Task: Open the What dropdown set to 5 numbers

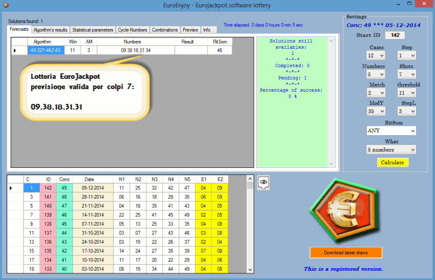Action: (391, 149)
